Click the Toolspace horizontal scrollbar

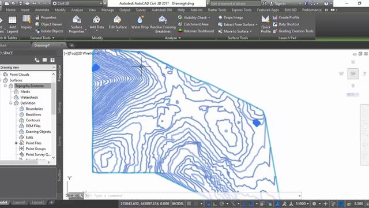click(x=25, y=162)
